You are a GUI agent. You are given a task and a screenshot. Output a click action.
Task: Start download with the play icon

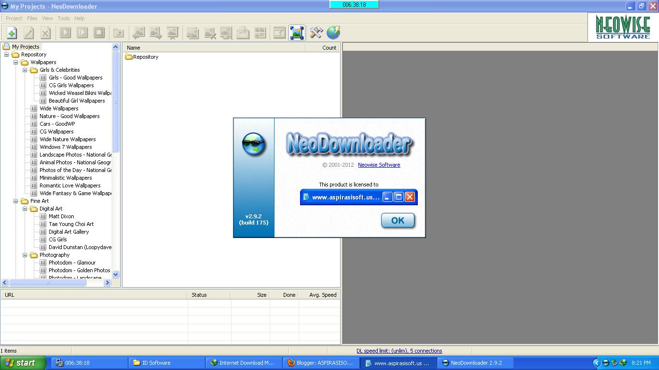[x=65, y=33]
